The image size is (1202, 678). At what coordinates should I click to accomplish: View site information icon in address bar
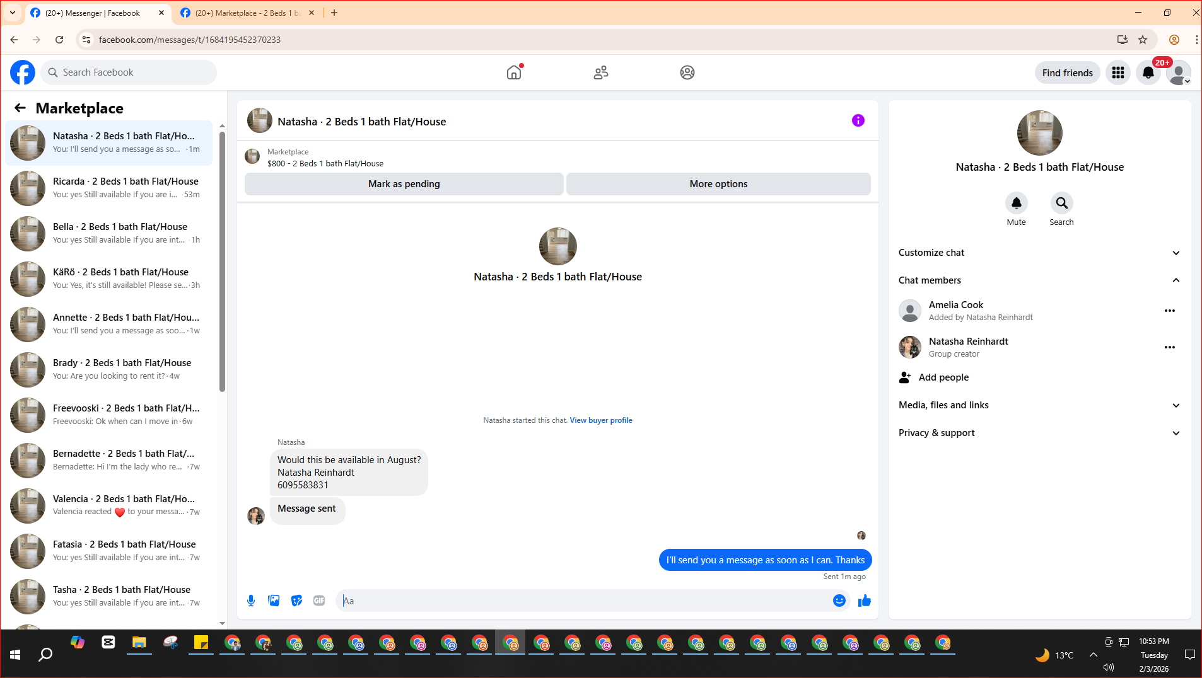point(86,40)
